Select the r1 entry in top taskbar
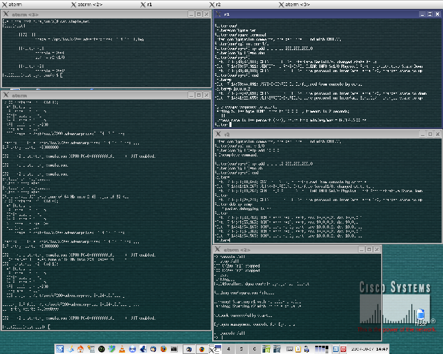 147,4
